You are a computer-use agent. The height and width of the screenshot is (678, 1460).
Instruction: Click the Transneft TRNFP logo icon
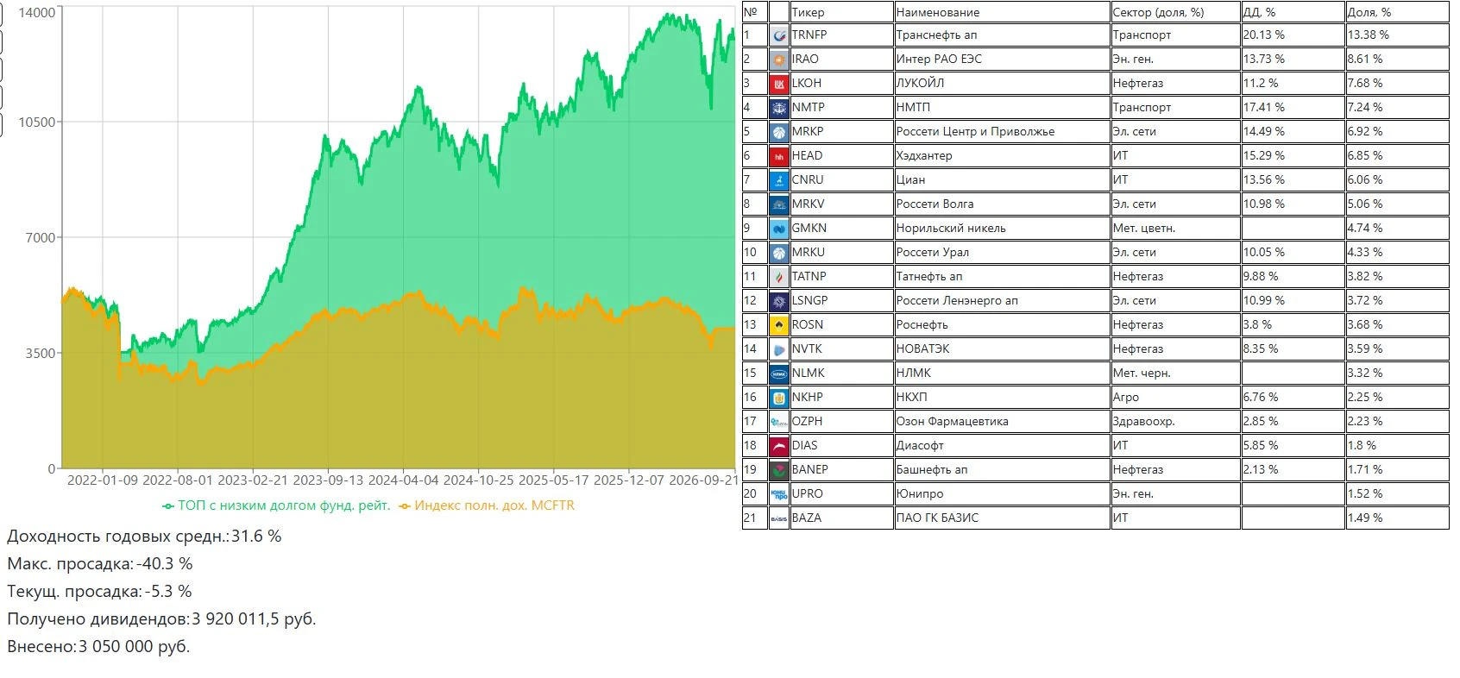779,35
